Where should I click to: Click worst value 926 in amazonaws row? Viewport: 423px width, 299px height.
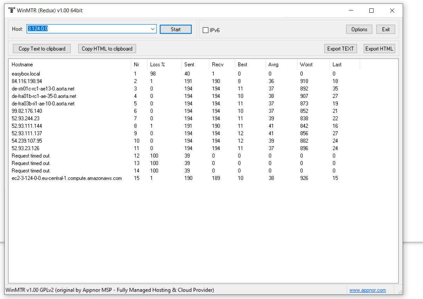click(x=304, y=178)
